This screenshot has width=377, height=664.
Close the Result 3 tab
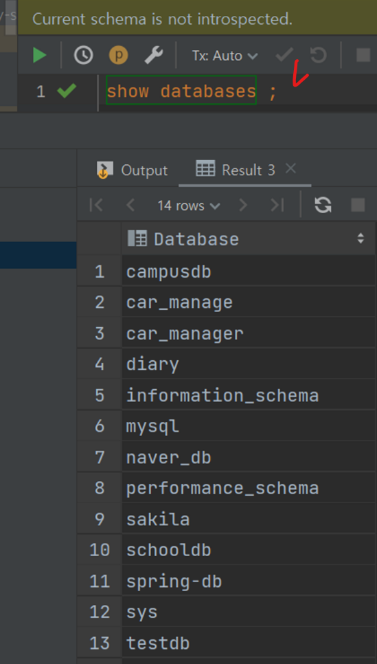290,169
